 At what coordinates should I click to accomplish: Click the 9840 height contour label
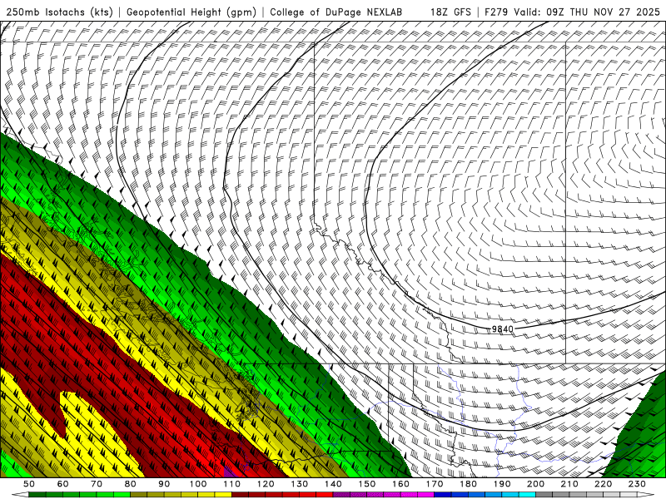pos(503,329)
